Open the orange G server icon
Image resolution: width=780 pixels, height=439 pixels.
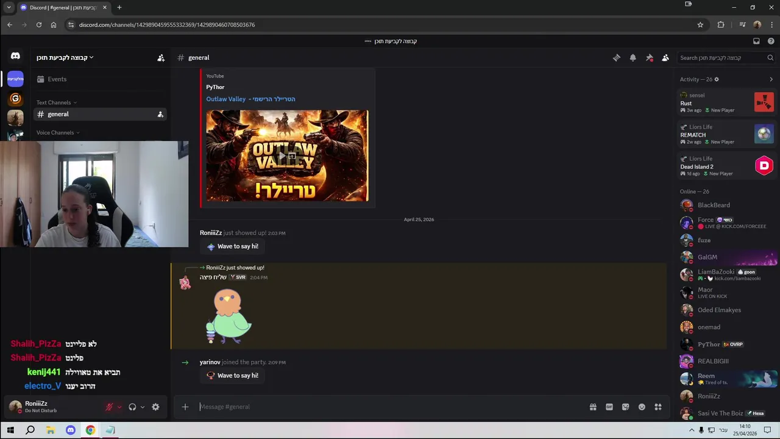[15, 98]
